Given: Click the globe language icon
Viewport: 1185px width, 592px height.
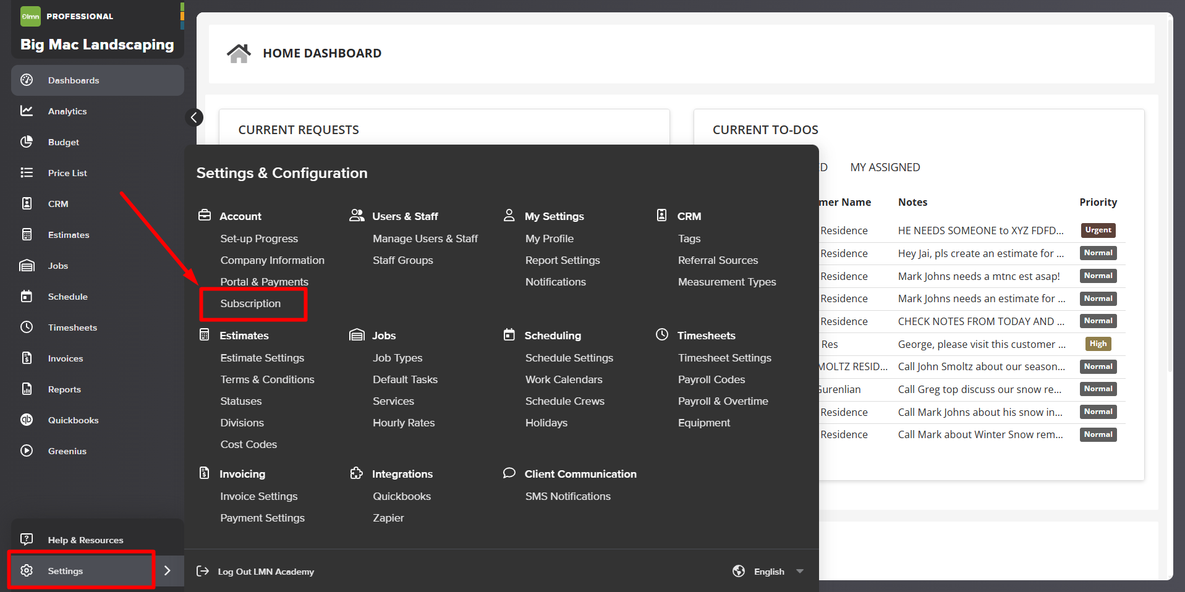Looking at the screenshot, I should (x=739, y=571).
